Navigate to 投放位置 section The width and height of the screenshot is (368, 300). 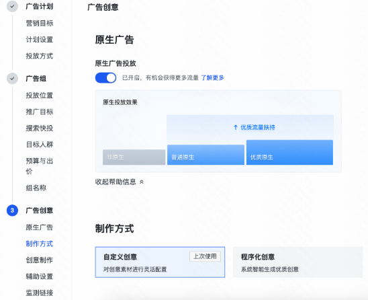pos(40,96)
